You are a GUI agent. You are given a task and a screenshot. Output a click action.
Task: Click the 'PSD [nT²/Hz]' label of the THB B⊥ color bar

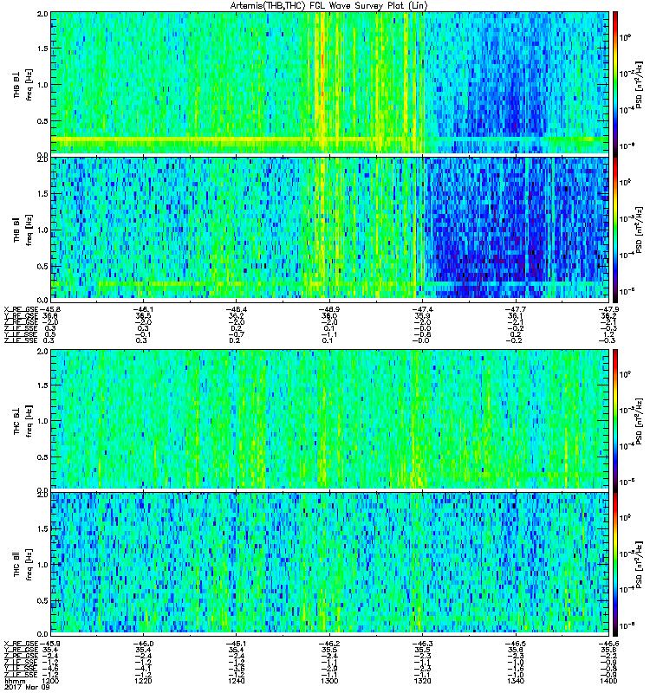639,85
